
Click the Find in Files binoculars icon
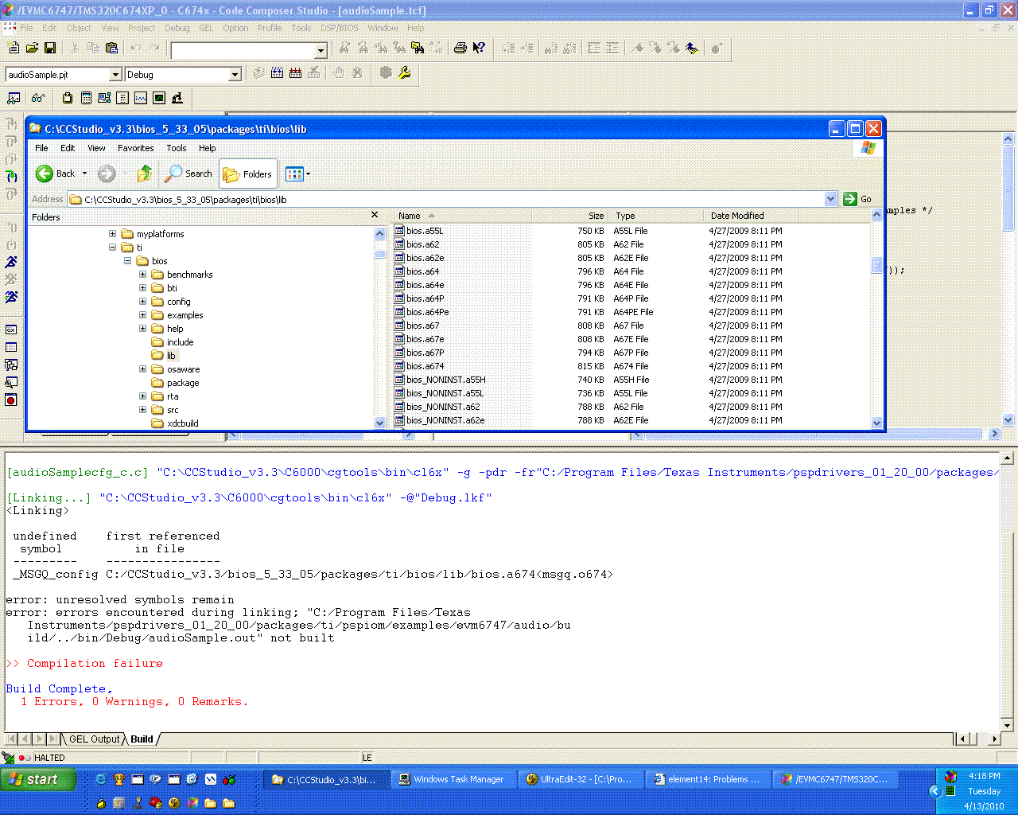tap(418, 49)
